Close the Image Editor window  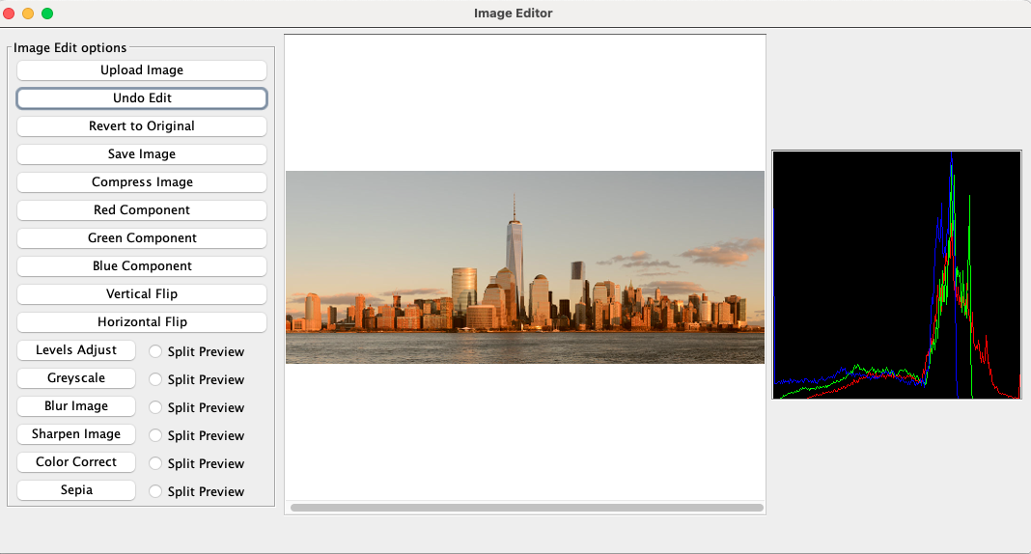coord(9,14)
